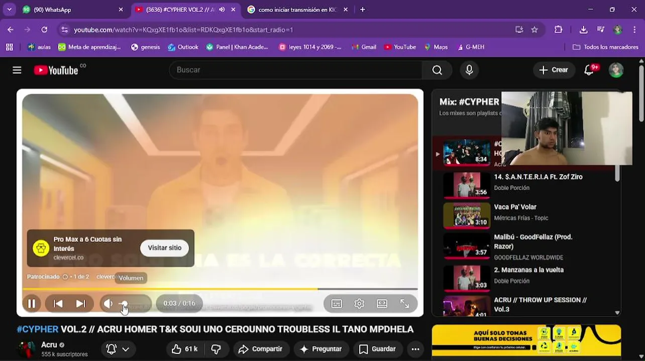Open the 3:10 Vaca Pa' Volar thumbnail
The width and height of the screenshot is (645, 361).
pyautogui.click(x=467, y=215)
